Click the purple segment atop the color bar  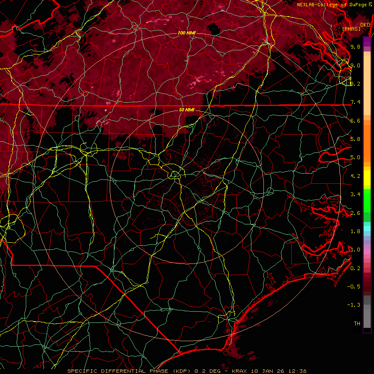pyautogui.click(x=367, y=42)
